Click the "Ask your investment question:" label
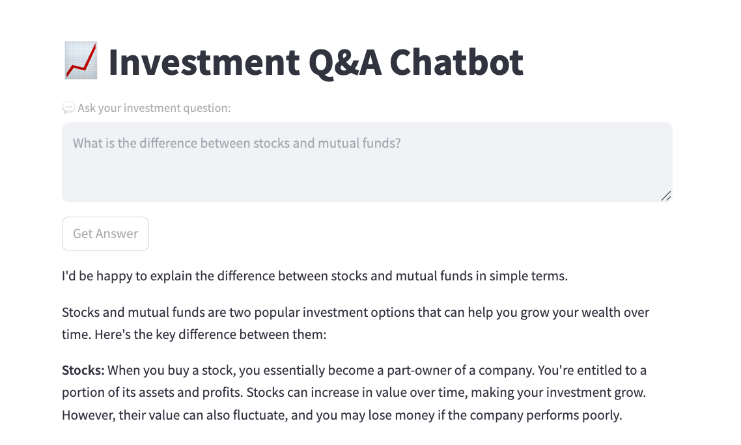This screenshot has height=445, width=741. tap(154, 108)
